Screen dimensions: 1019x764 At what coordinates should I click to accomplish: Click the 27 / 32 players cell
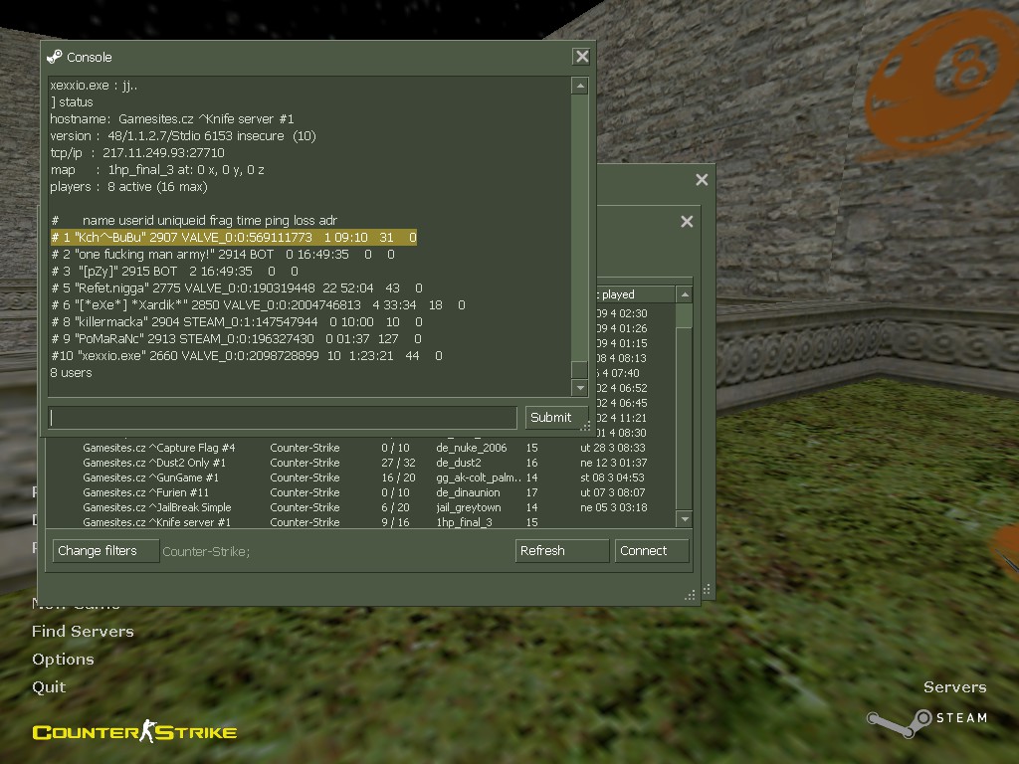pos(398,463)
